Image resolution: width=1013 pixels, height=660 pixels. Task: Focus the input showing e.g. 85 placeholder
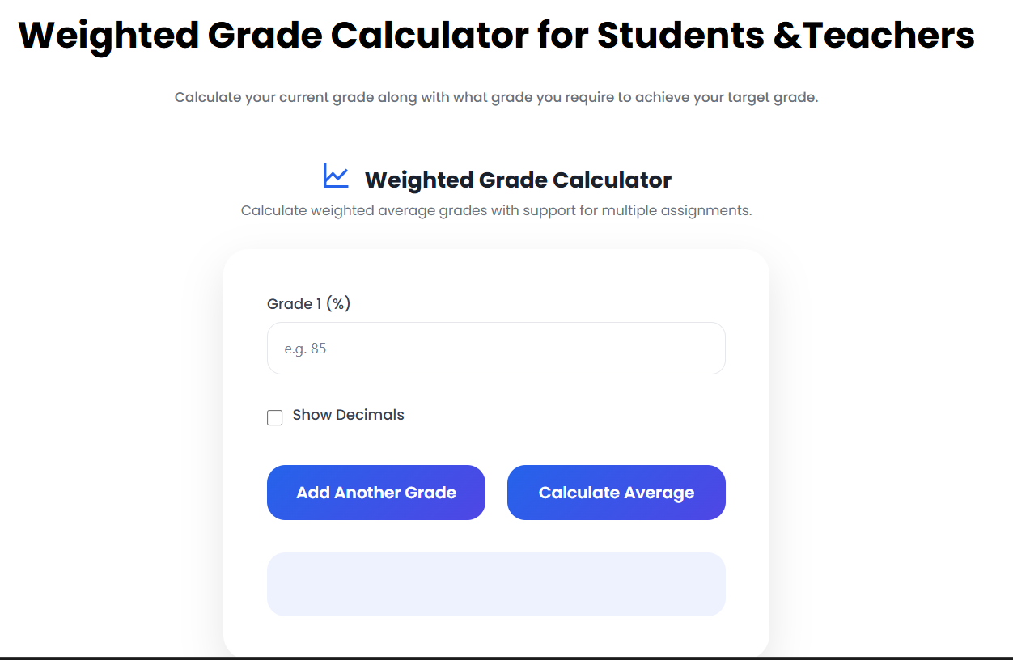coord(496,348)
